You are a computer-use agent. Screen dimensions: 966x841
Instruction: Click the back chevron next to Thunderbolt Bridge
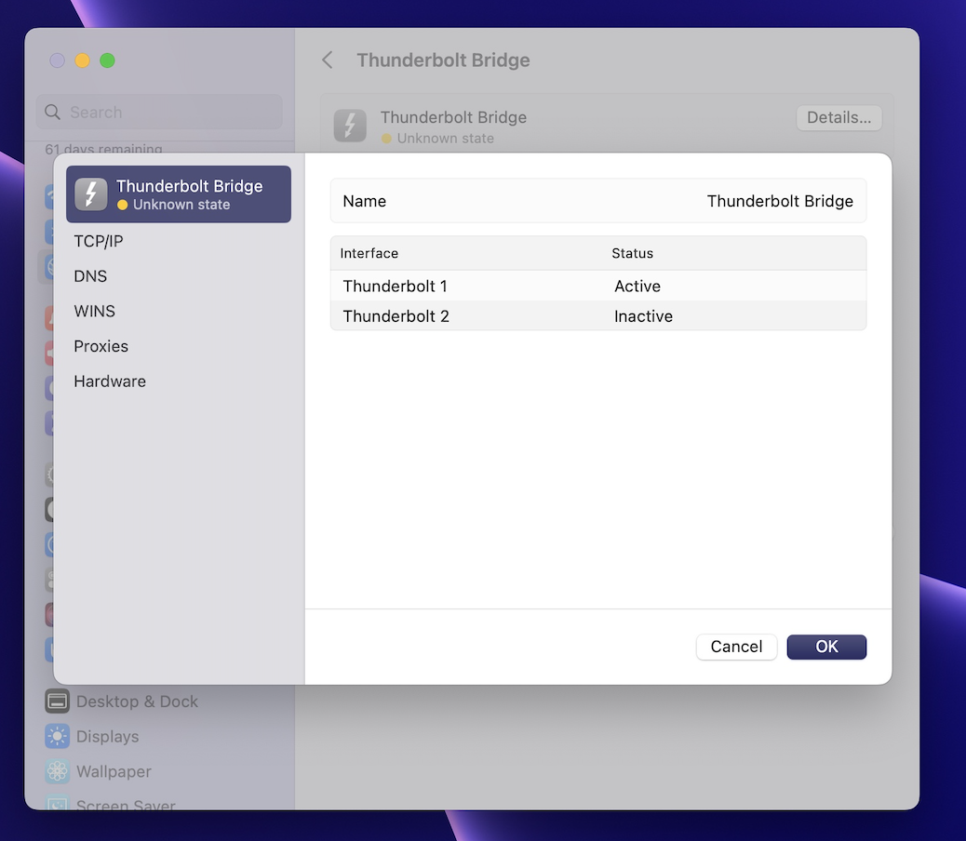tap(328, 60)
